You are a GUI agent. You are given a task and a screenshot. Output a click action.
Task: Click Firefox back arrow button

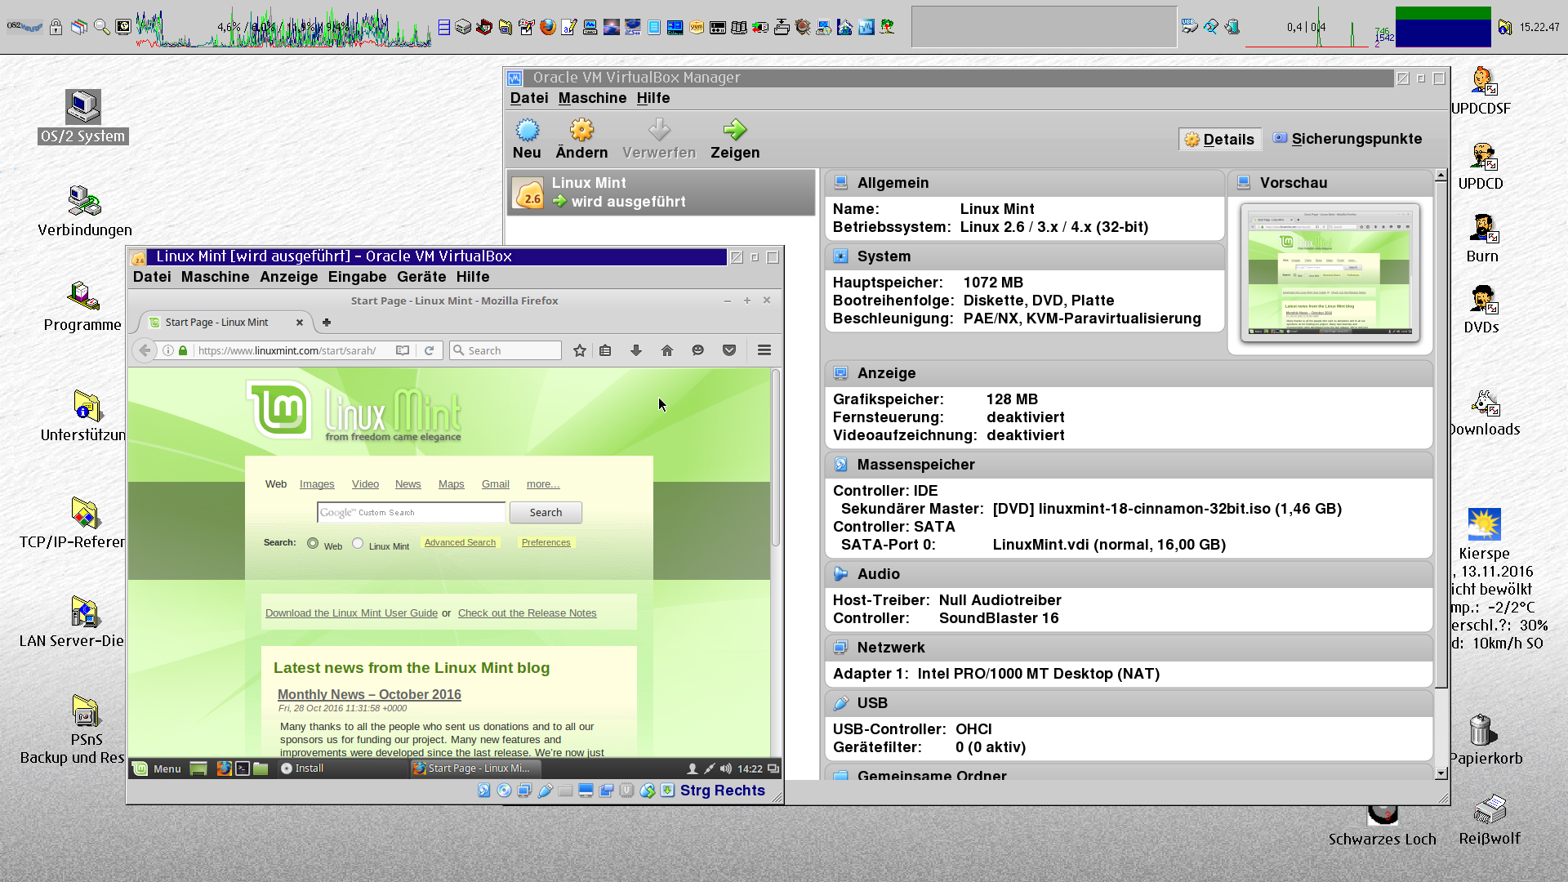[x=145, y=350]
